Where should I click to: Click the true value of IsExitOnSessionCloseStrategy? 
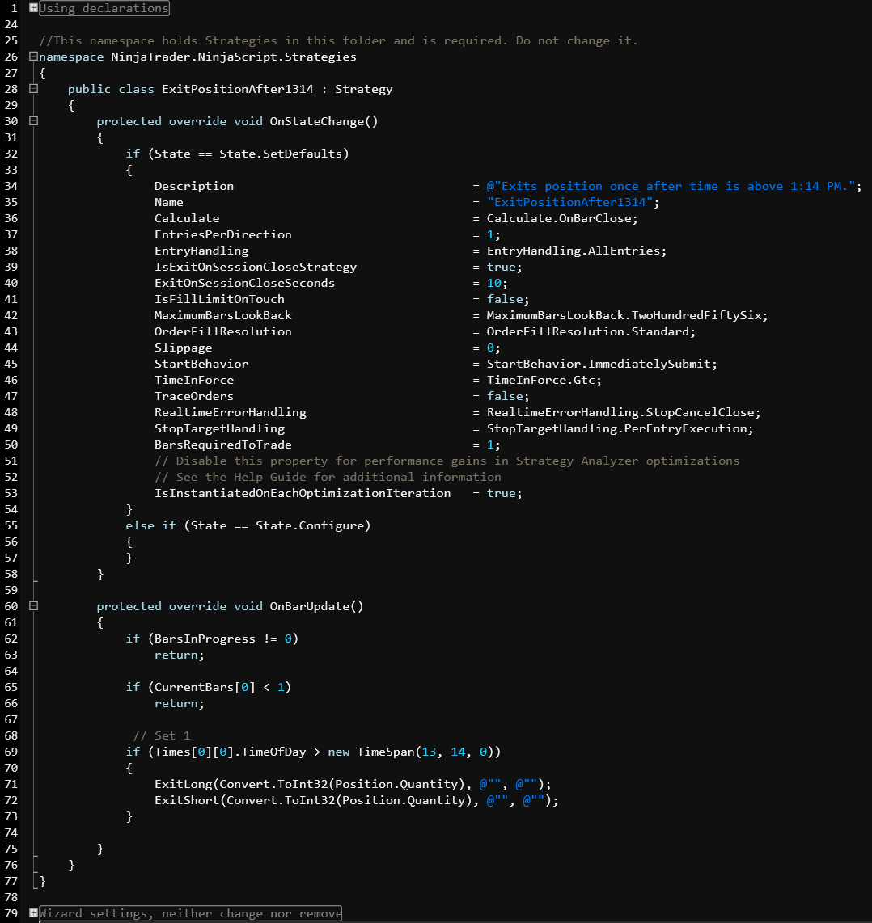[502, 266]
